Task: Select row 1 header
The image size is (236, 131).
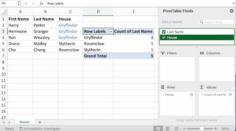Action: coord(4,19)
